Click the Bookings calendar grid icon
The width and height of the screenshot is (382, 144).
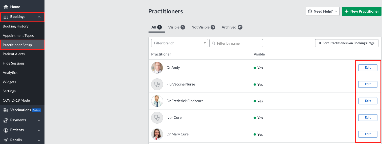(x=6, y=17)
